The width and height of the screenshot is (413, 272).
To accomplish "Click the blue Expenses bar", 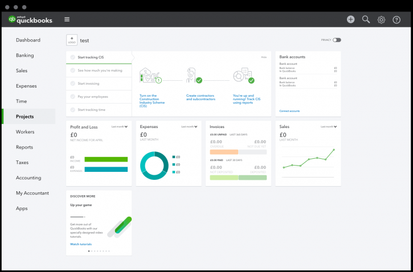I will (106, 170).
